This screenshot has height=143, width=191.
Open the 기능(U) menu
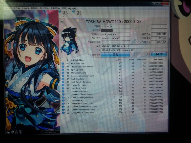coord(25,8)
